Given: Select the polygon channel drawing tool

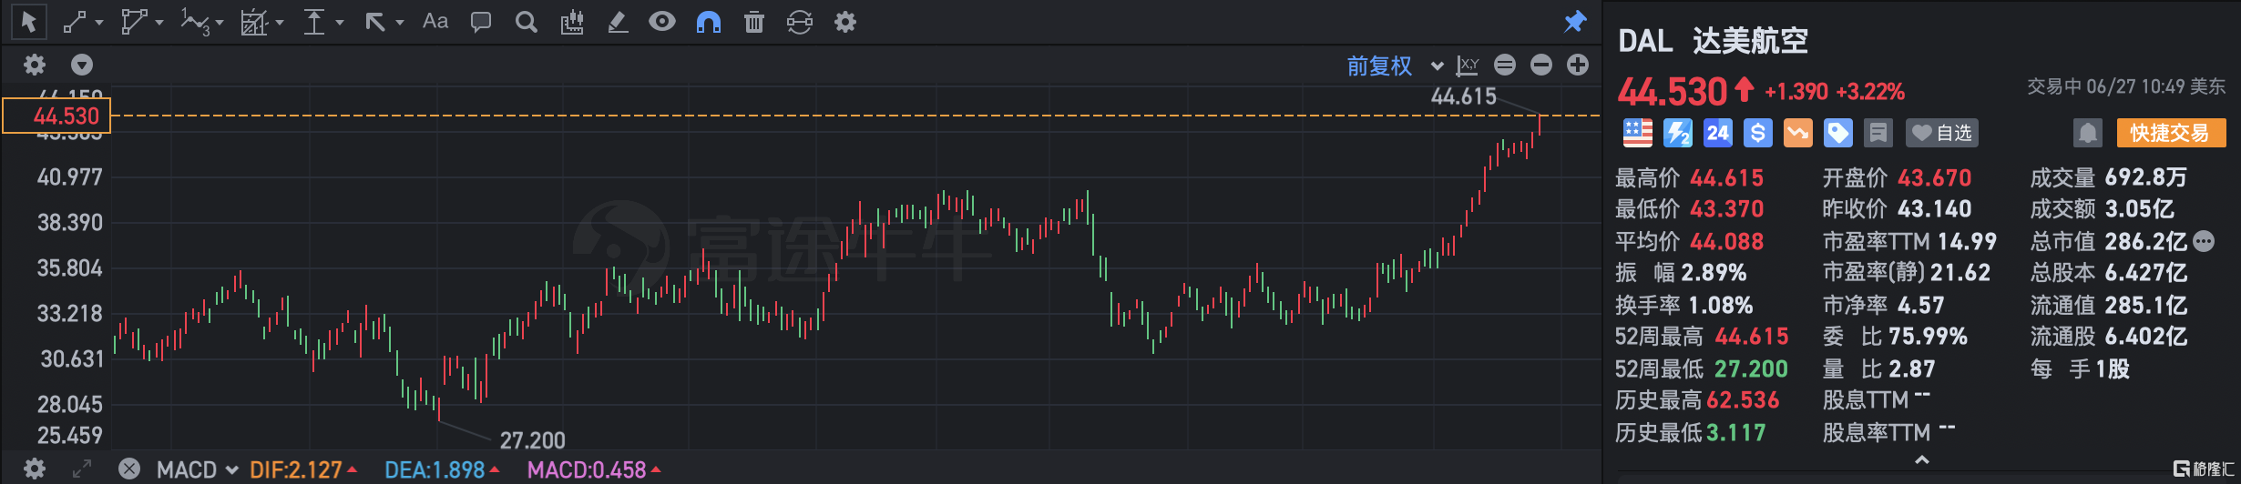Looking at the screenshot, I should 134,22.
